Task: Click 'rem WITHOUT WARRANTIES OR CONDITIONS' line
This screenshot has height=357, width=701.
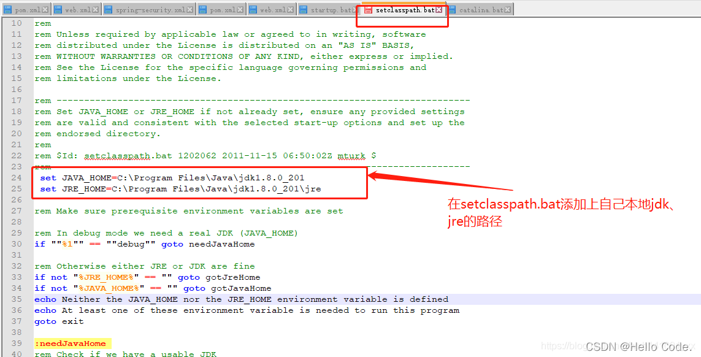Action: pyautogui.click(x=243, y=56)
